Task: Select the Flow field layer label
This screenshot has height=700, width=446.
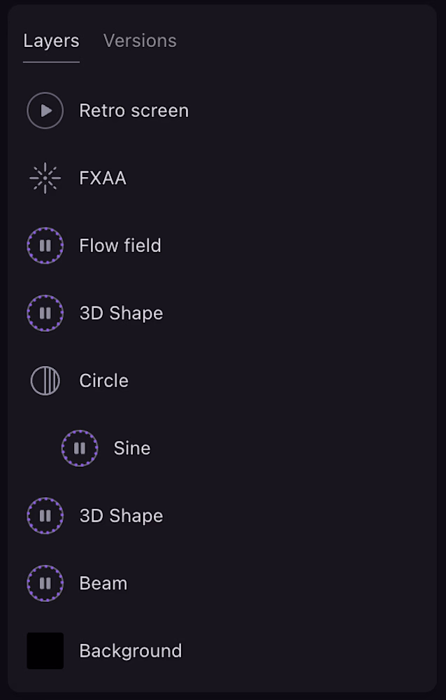Action: click(x=120, y=246)
